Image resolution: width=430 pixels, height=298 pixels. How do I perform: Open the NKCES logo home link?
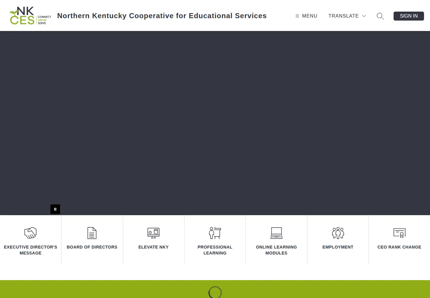click(x=30, y=16)
